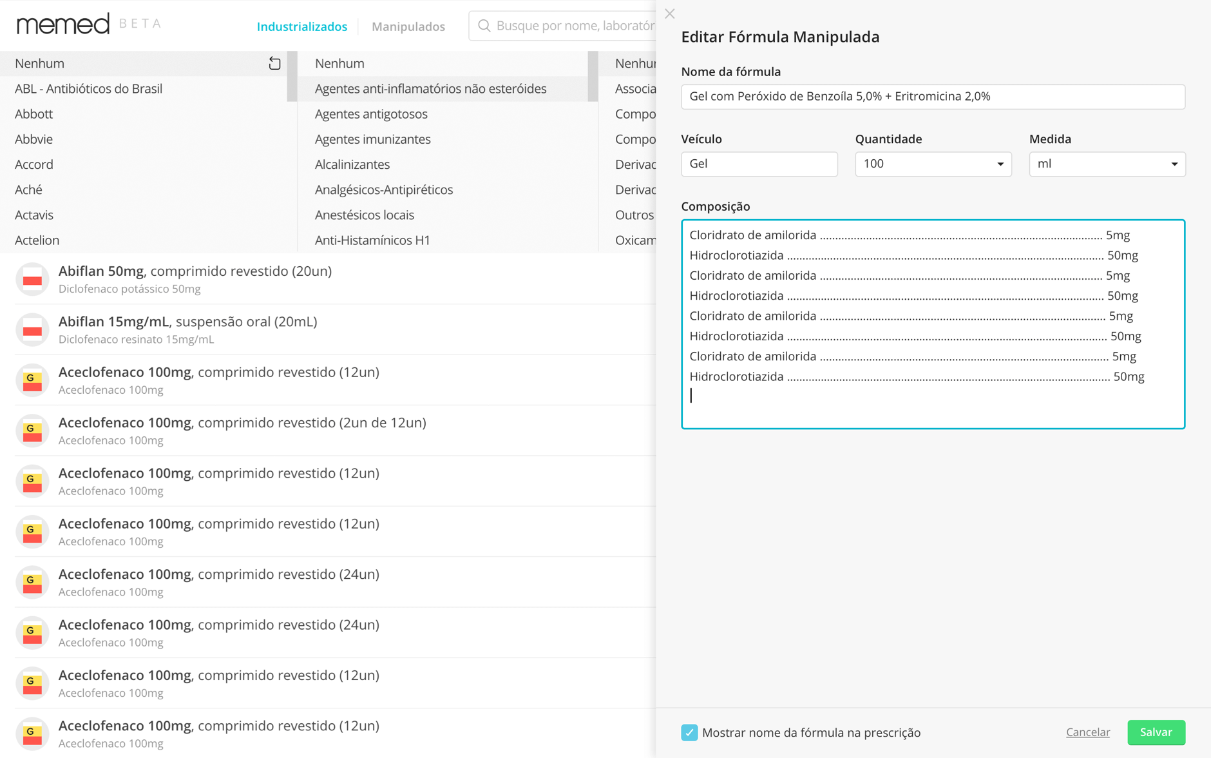Close the Editar Fórmula Manipulada panel

click(670, 14)
